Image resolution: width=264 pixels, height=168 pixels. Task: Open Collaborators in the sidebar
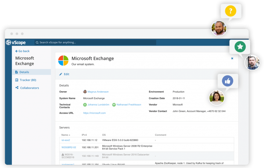[30, 88]
